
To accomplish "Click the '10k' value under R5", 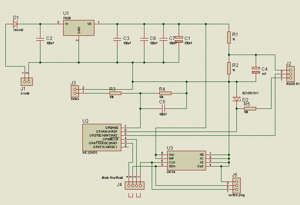I will click(x=246, y=112).
